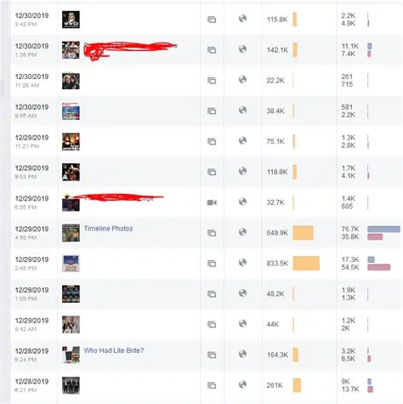The height and width of the screenshot is (404, 403).
Task: Click photo type icon for 649.9K reach post
Action: (x=212, y=233)
